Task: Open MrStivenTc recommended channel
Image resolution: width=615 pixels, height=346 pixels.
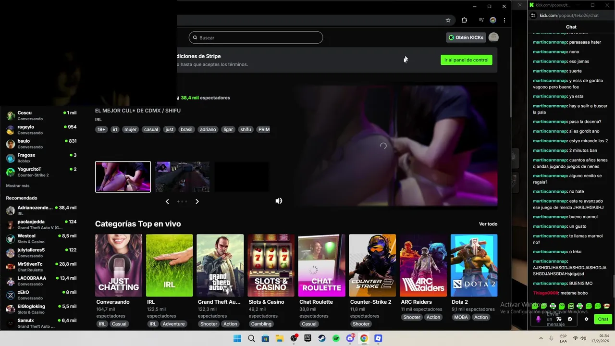Action: [x=41, y=267]
